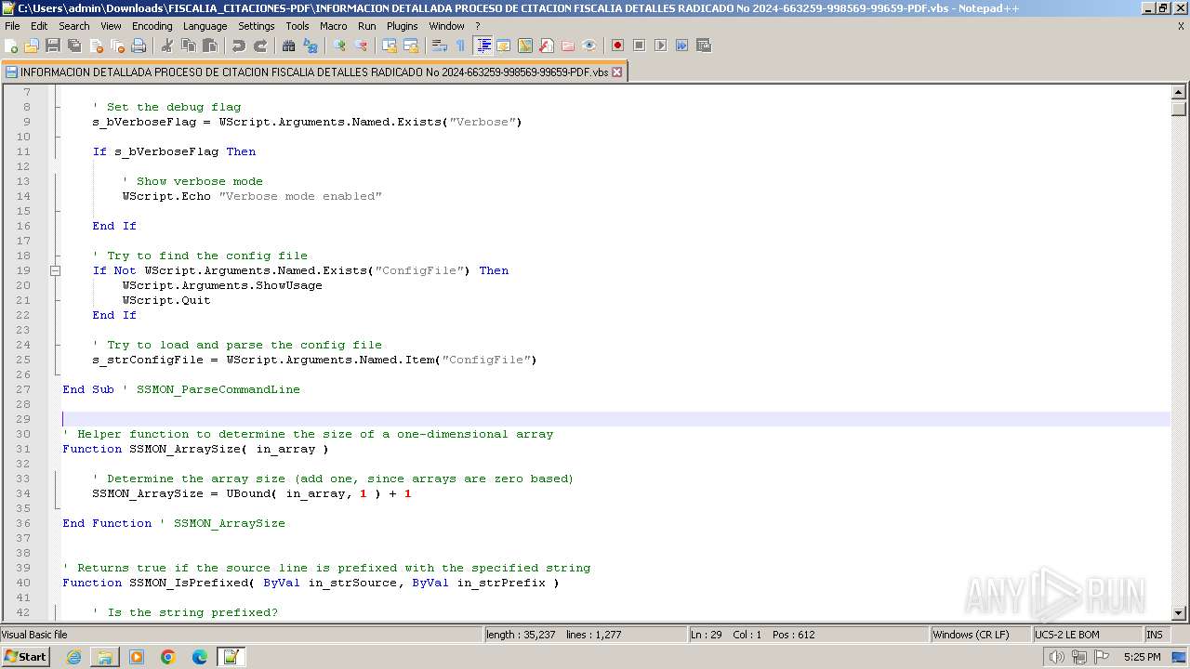The height and width of the screenshot is (669, 1190).
Task: Open the Search menu
Action: 74,26
